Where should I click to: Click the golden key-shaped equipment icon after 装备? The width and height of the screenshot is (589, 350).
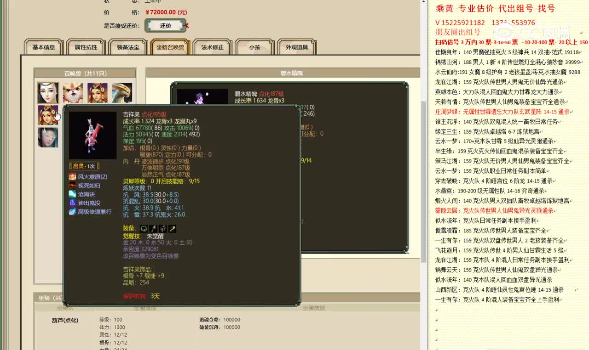pyautogui.click(x=172, y=228)
